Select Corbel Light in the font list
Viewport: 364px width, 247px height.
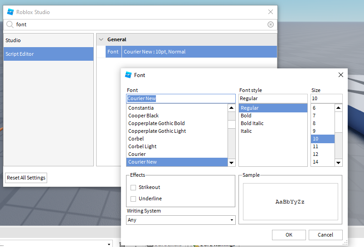[177, 146]
